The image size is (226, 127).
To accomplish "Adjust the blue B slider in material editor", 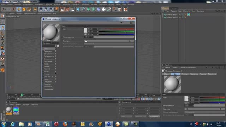I will coord(117,34).
